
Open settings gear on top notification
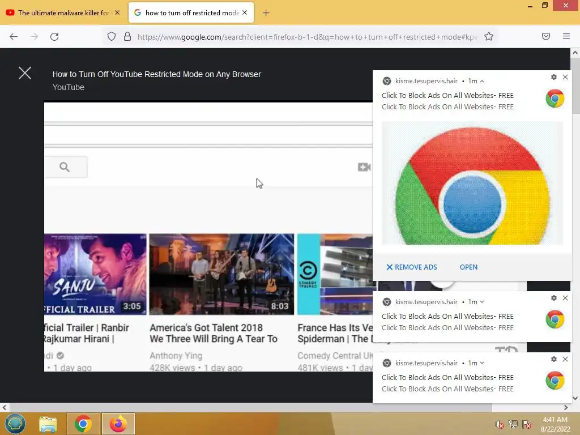click(554, 77)
